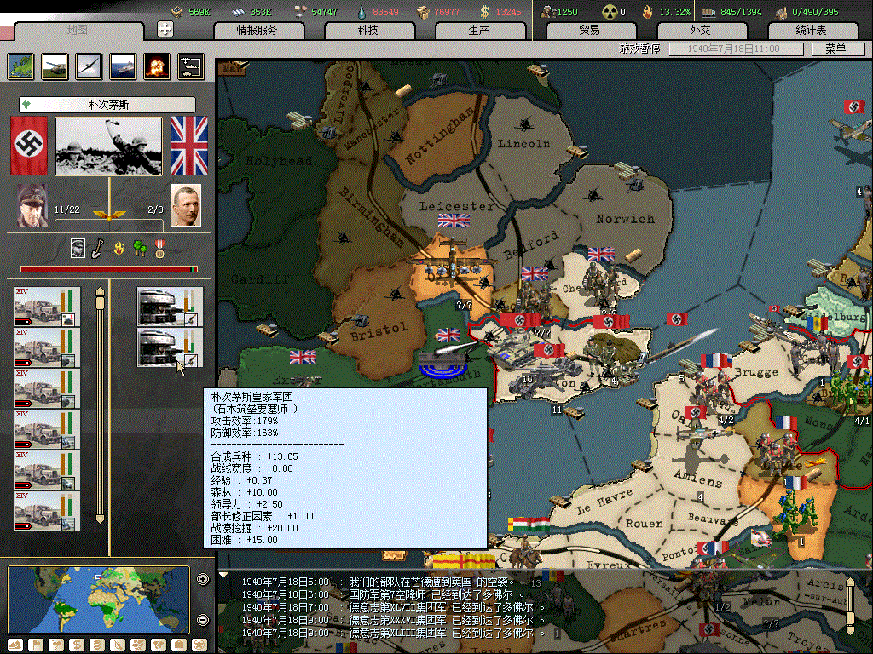The height and width of the screenshot is (654, 873).
Task: Select the air units plane icon
Action: point(89,66)
